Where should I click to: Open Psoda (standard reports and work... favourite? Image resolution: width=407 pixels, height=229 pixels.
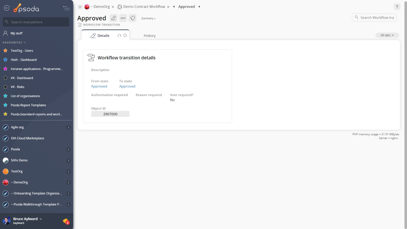click(x=37, y=114)
